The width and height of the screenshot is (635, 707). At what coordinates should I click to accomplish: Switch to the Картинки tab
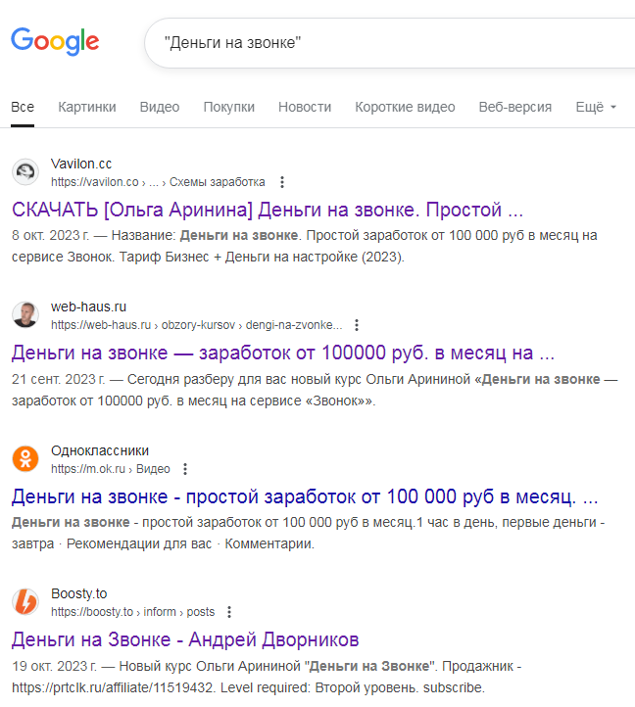[87, 107]
